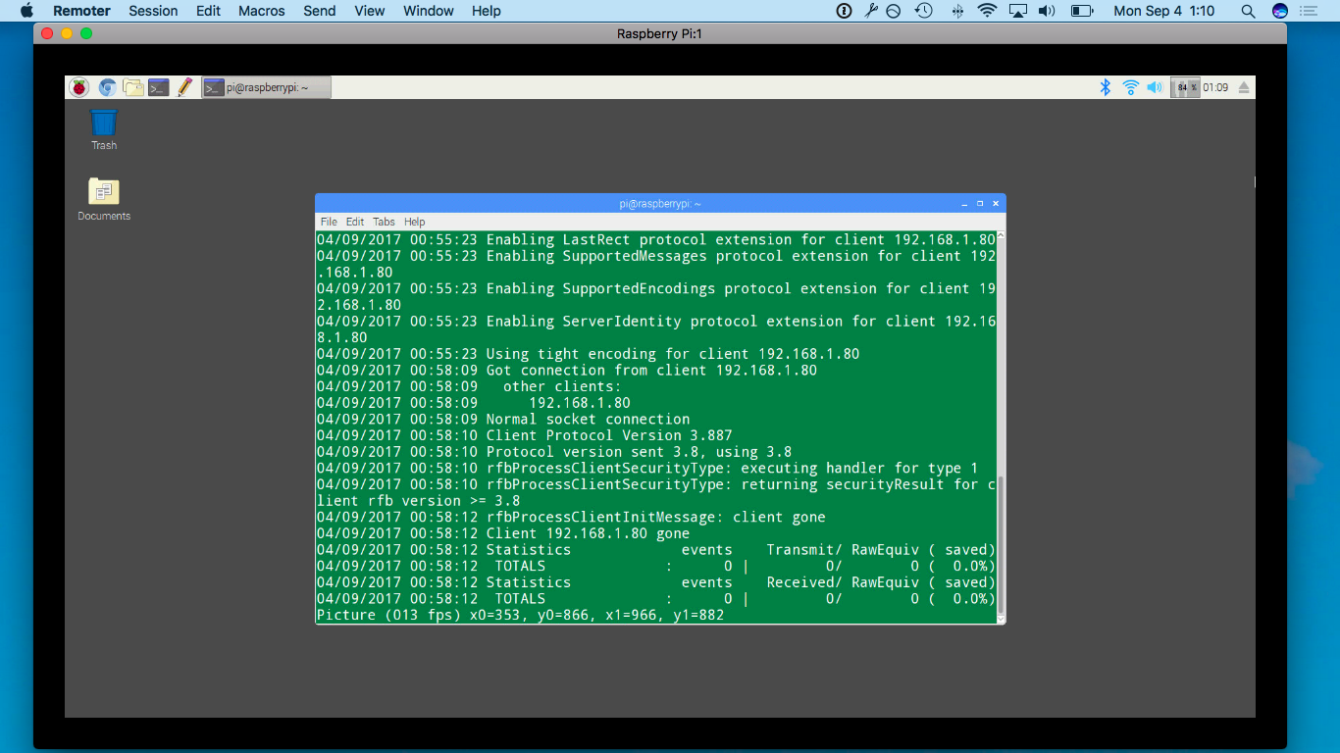The width and height of the screenshot is (1340, 753).
Task: Open the Session menu
Action: pyautogui.click(x=153, y=11)
